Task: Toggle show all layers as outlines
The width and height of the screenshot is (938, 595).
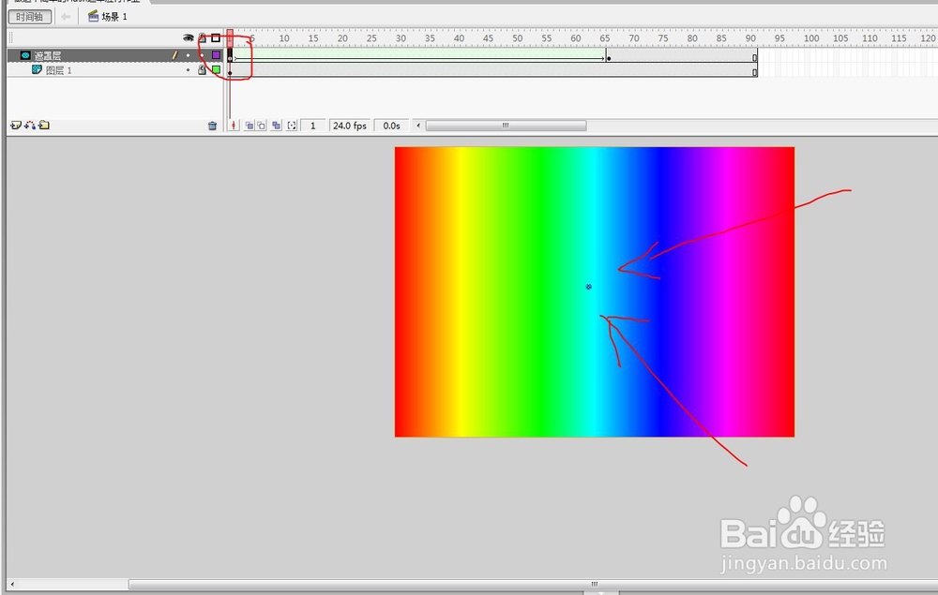Action: click(216, 38)
